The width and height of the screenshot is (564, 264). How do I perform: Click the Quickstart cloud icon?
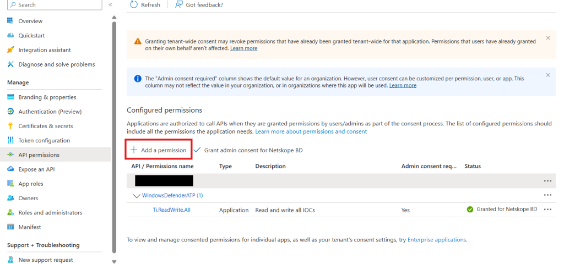(x=10, y=35)
